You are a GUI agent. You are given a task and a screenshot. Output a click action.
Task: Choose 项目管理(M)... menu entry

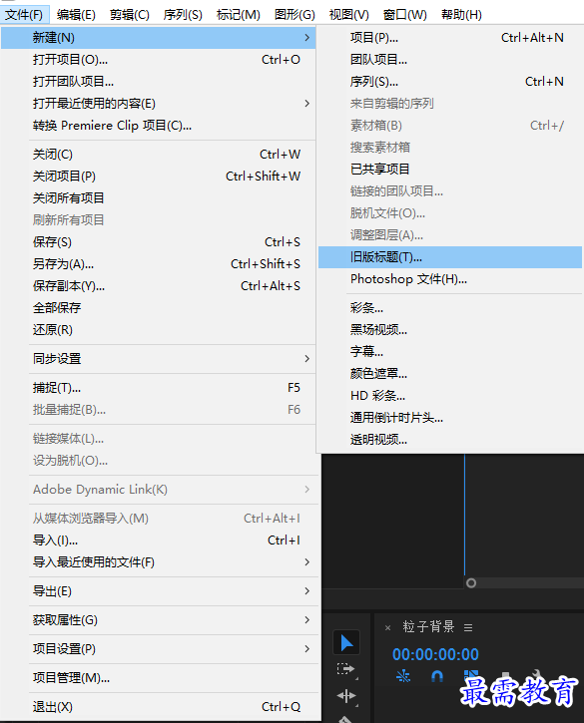pyautogui.click(x=160, y=678)
